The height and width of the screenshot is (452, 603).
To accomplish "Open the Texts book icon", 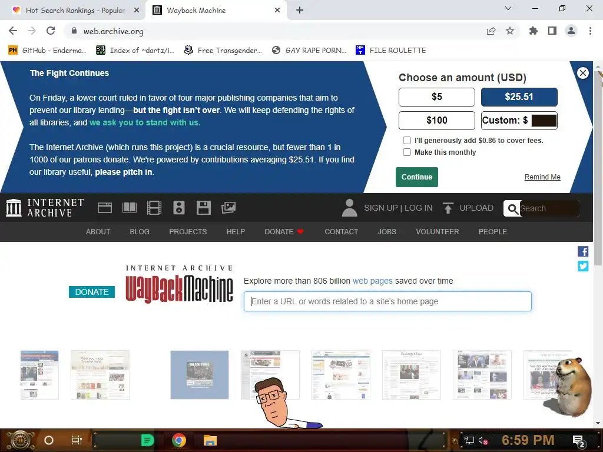I will (129, 208).
